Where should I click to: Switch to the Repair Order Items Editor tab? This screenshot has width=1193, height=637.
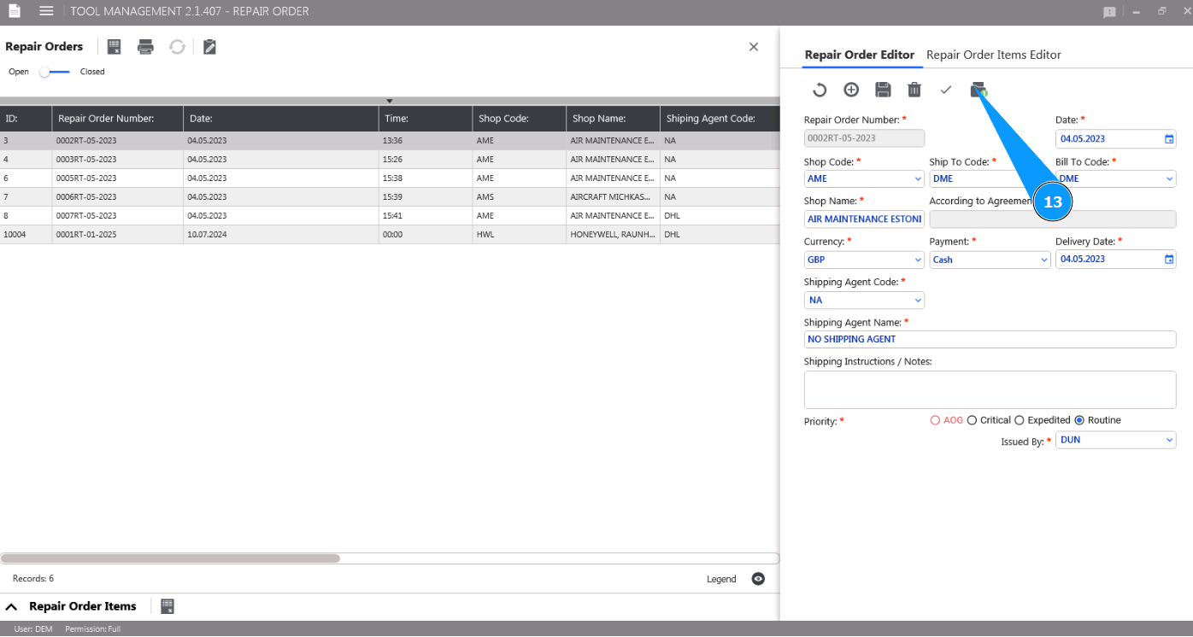click(994, 55)
